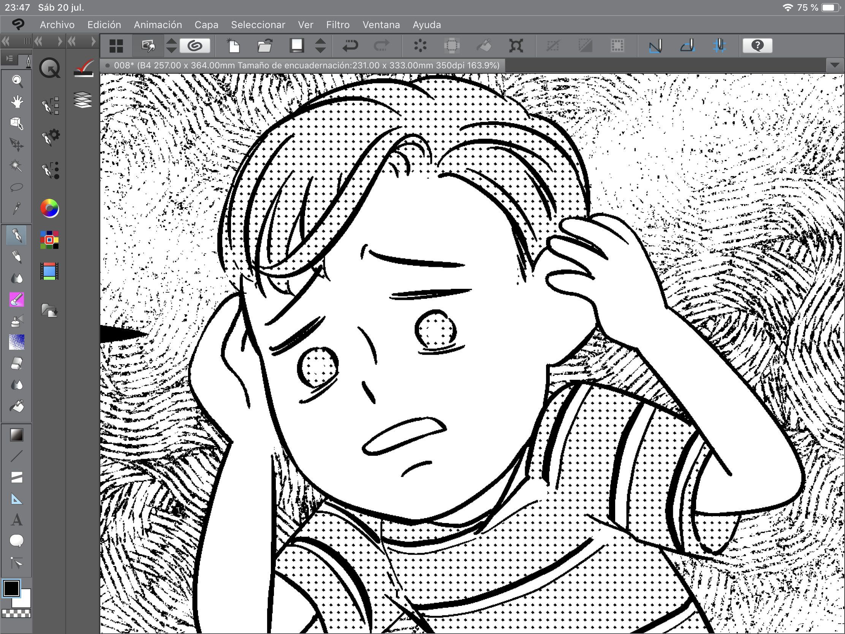845x634 pixels.
Task: Select the Balloon speech bubble tool
Action: pos(16,541)
